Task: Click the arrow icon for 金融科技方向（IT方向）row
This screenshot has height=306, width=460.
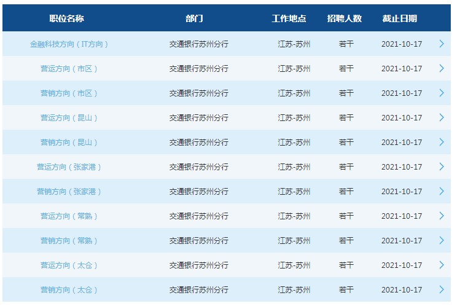Action: pyautogui.click(x=441, y=44)
